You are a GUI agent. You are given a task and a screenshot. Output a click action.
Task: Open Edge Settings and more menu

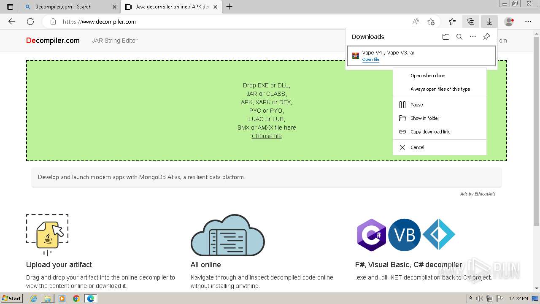tap(528, 22)
